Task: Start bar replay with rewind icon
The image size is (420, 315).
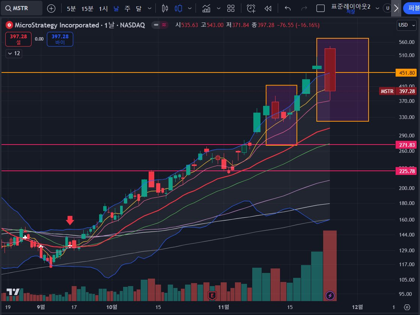Action: pos(268,9)
